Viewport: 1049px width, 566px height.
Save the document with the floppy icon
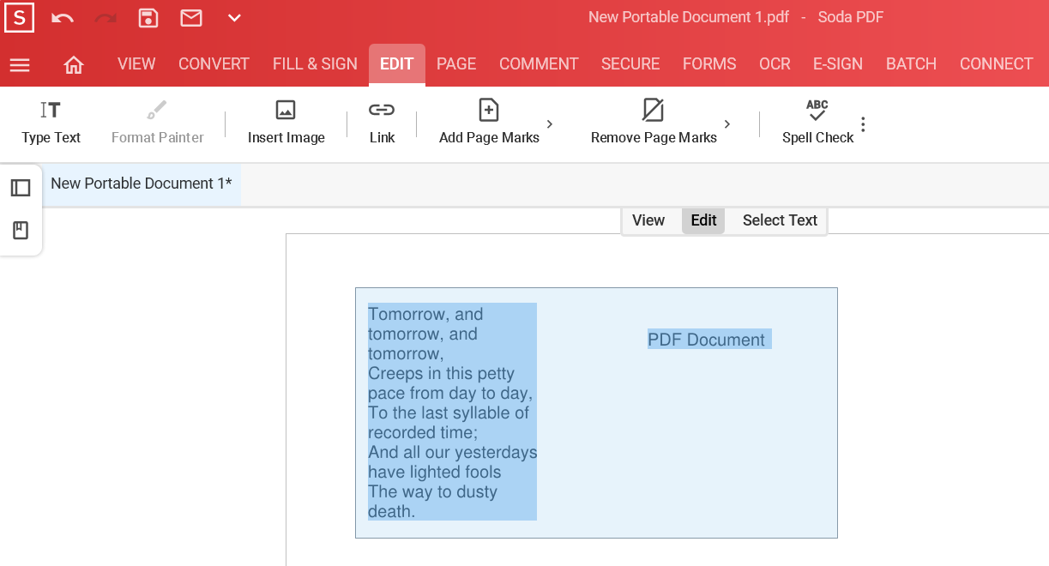[148, 18]
